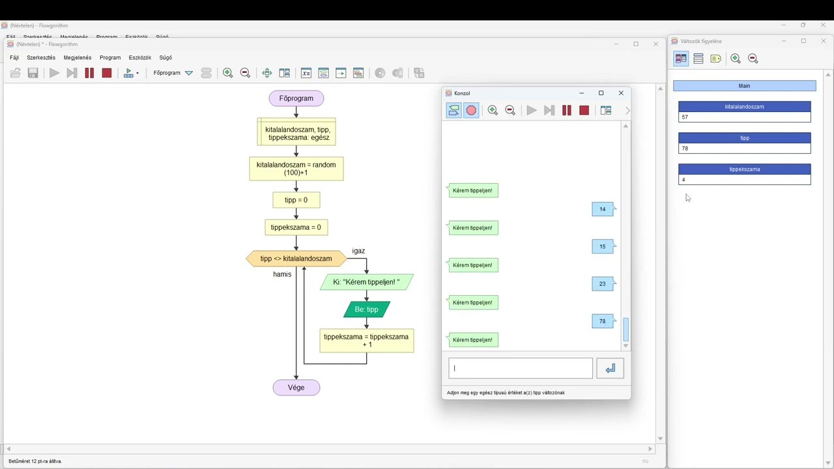Click the kitalalandoszam variable header
This screenshot has width=834, height=469.
(745, 107)
